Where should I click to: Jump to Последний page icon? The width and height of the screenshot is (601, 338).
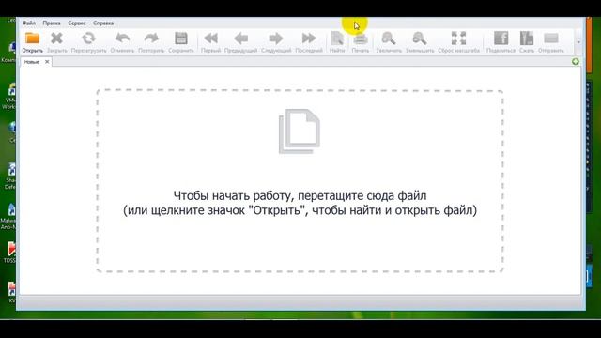point(309,38)
